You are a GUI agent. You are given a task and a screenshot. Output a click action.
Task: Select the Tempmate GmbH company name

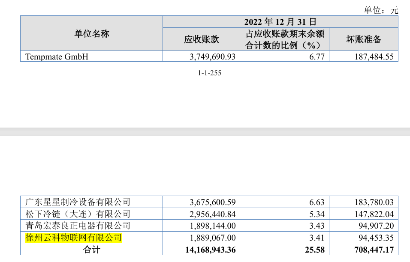click(x=57, y=57)
